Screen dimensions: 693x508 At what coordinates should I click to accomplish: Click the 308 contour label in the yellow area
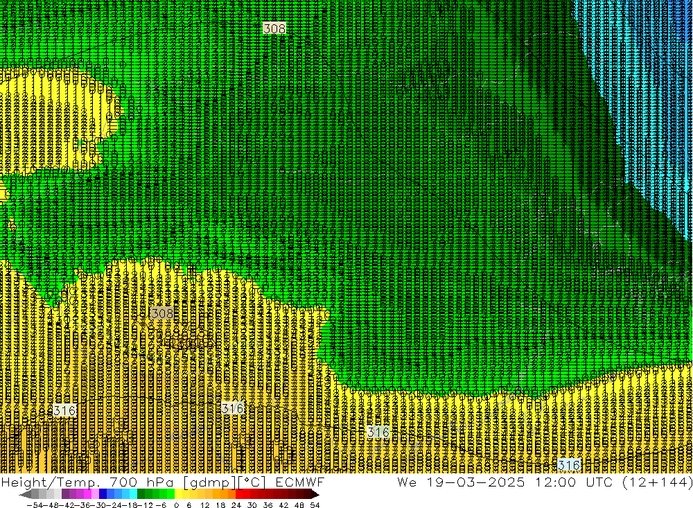161,313
